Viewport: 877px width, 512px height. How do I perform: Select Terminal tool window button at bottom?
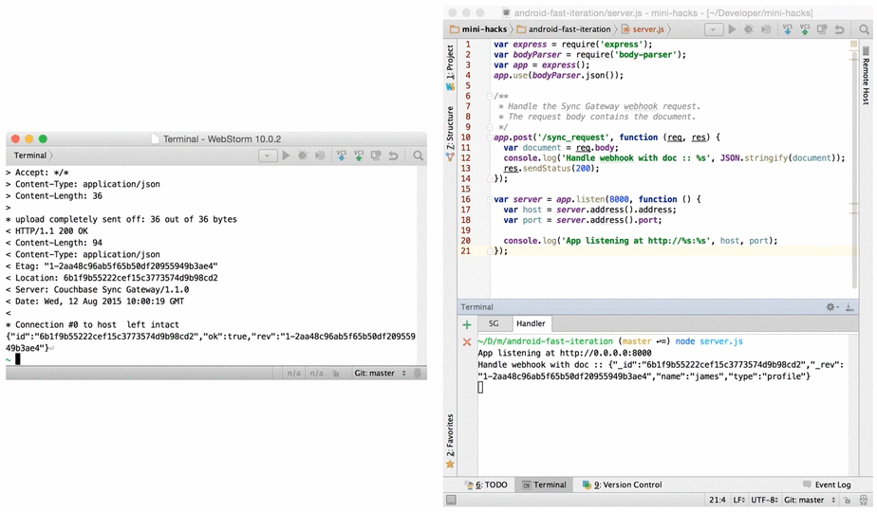tap(544, 485)
